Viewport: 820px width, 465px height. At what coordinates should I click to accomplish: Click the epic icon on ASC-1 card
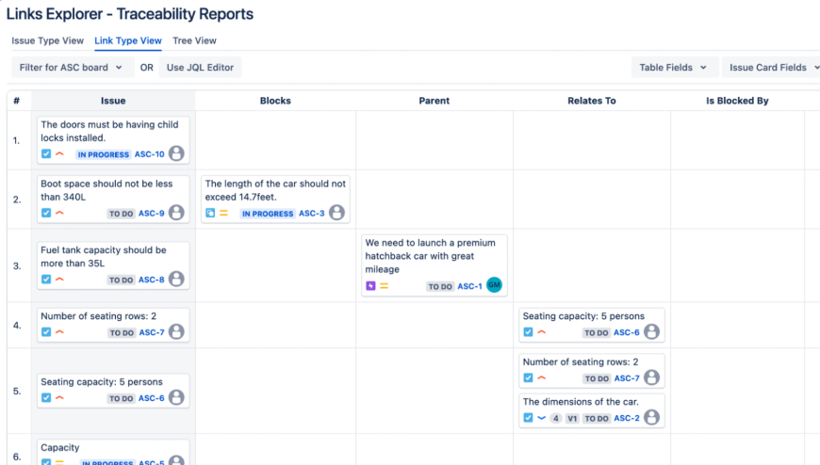(370, 286)
